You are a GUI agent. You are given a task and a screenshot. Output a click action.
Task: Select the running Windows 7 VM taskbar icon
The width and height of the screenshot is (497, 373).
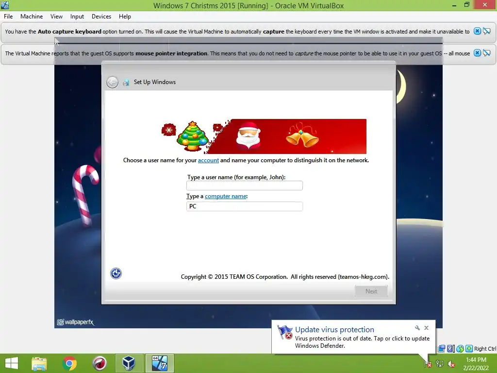point(159,363)
